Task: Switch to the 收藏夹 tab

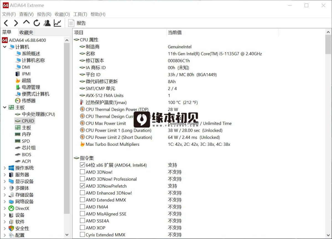Action: [x=26, y=32]
